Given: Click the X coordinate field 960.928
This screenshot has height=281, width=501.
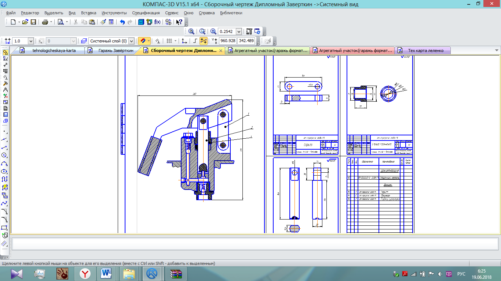Looking at the screenshot, I should point(228,41).
